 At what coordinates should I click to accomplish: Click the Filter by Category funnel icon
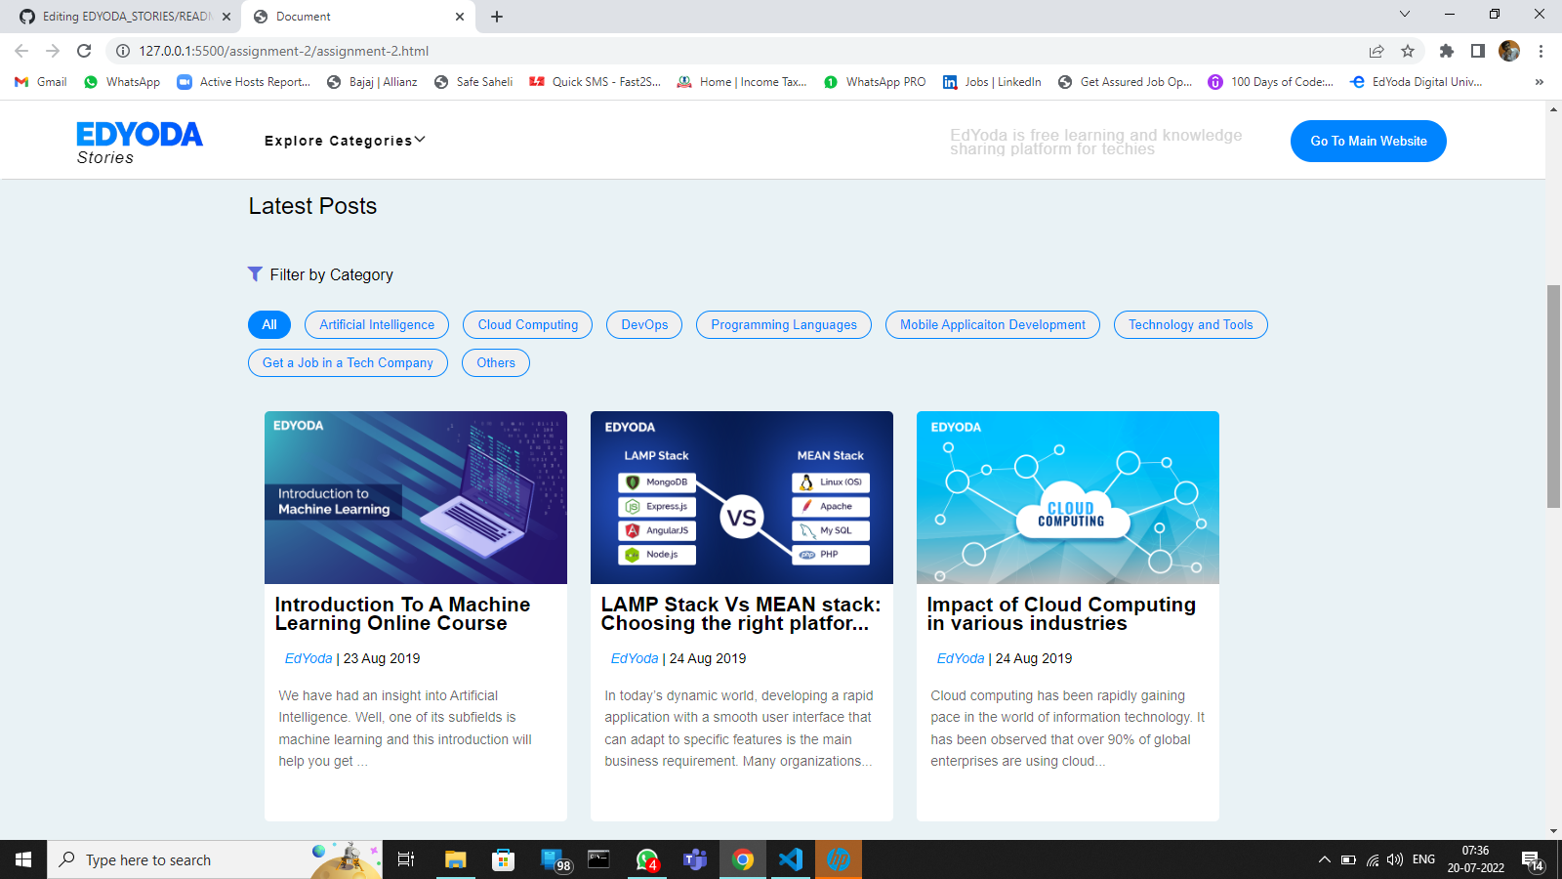click(255, 274)
